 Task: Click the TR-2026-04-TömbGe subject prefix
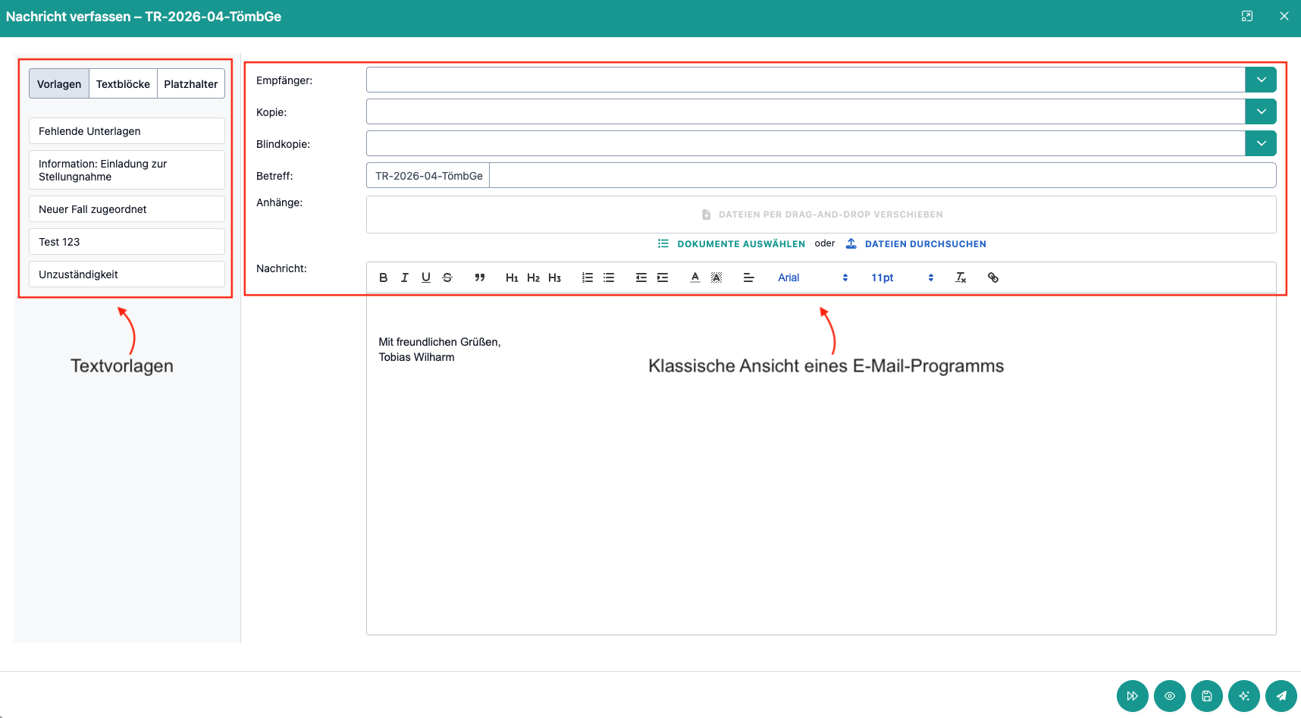tap(428, 176)
